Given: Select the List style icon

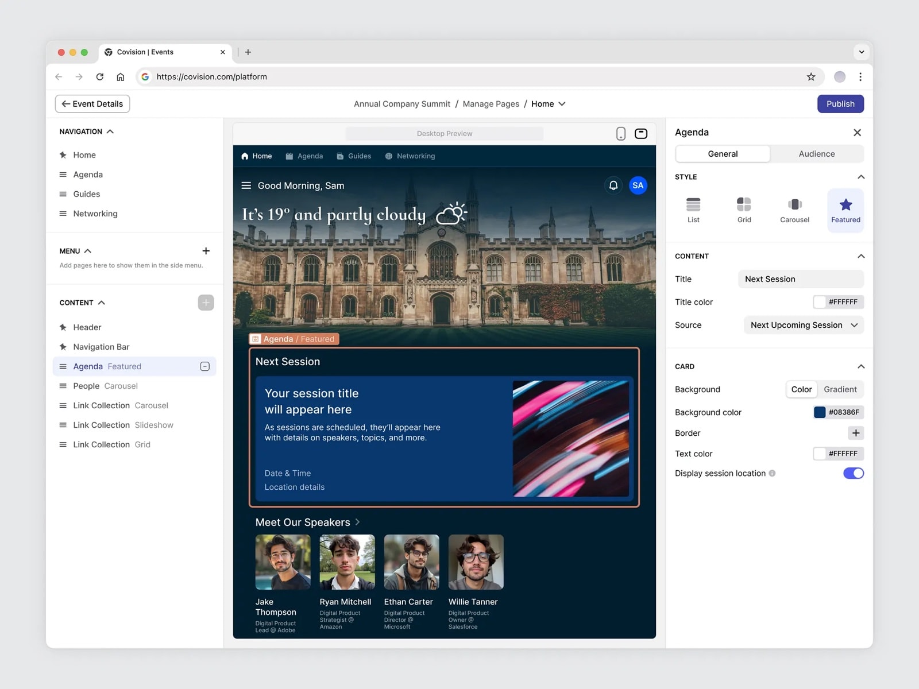Looking at the screenshot, I should [x=693, y=210].
